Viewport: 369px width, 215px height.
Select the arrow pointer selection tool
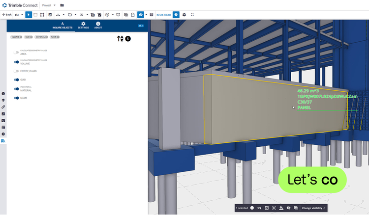(x=29, y=15)
